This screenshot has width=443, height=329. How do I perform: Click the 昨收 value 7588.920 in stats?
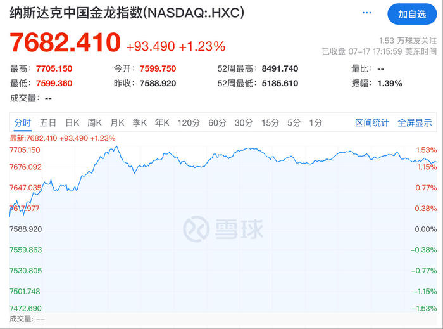click(158, 83)
